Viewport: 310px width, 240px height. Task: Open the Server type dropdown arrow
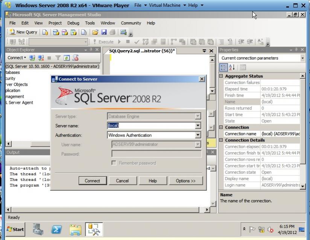coord(198,116)
